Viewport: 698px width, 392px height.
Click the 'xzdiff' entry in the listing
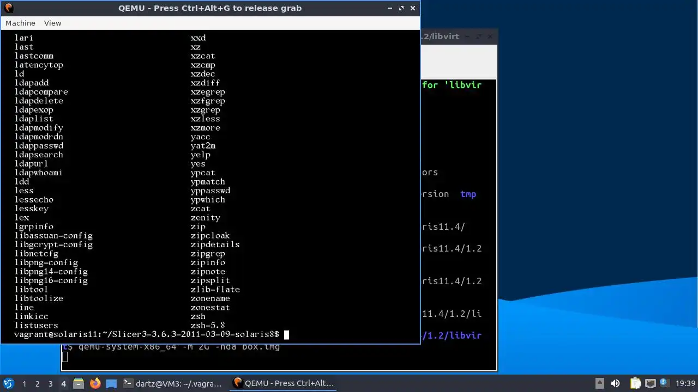pos(205,83)
